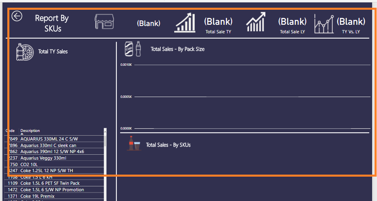Click the growth chart icon beside Total Sale LY
The height and width of the screenshot is (201, 377).
tap(256, 22)
